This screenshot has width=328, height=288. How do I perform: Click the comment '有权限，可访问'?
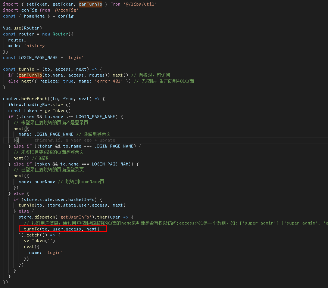point(154,75)
